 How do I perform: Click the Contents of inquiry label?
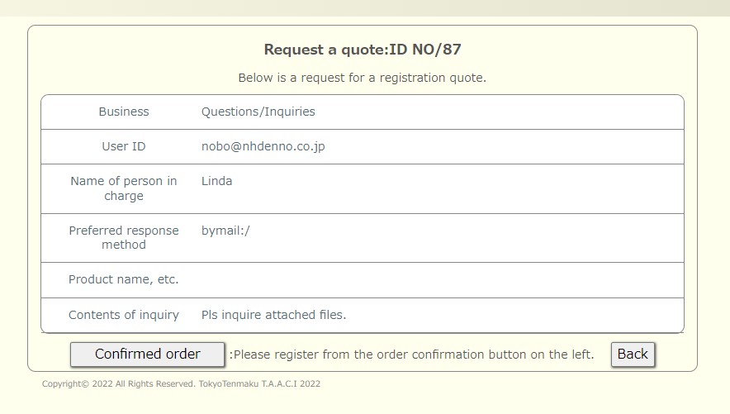point(124,315)
